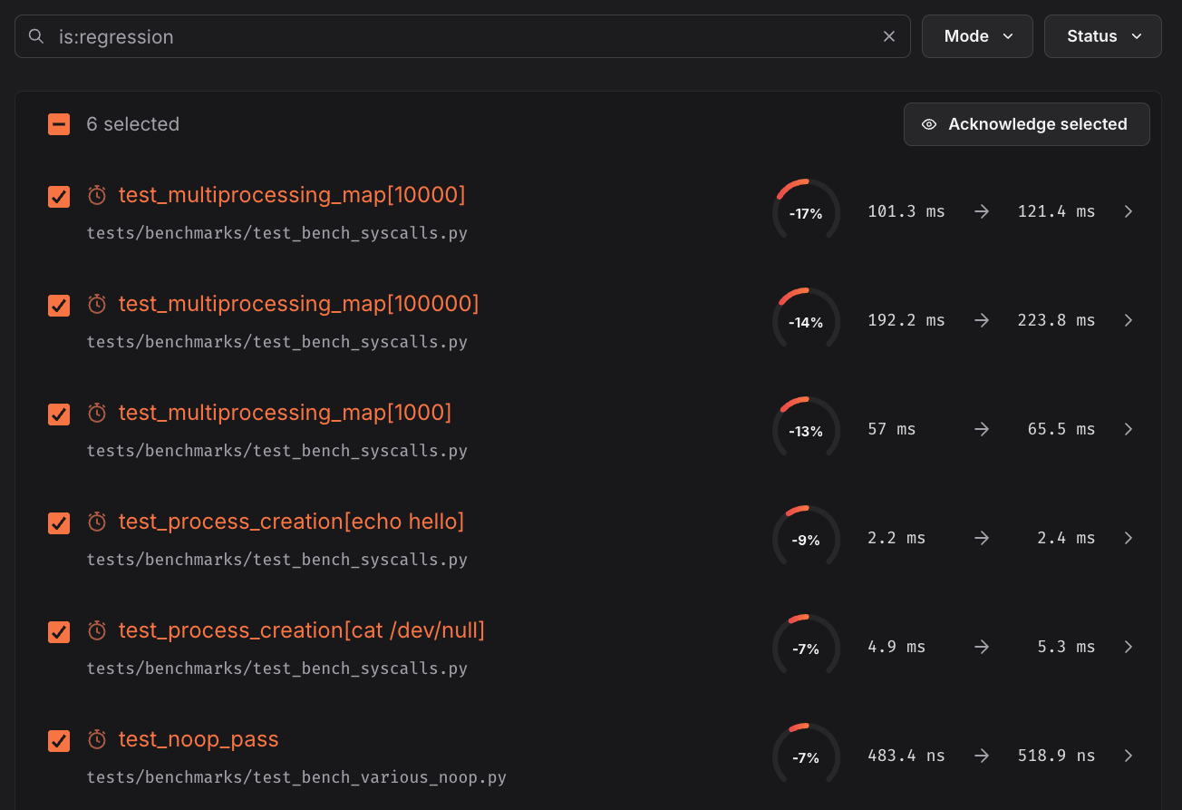Expand details for test_multiprocessing_map[100000] with its chevron
Image resolution: width=1182 pixels, height=810 pixels.
point(1129,319)
